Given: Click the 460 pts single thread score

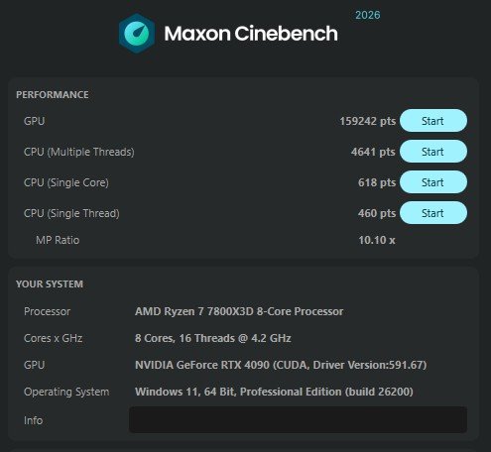Looking at the screenshot, I should [377, 213].
